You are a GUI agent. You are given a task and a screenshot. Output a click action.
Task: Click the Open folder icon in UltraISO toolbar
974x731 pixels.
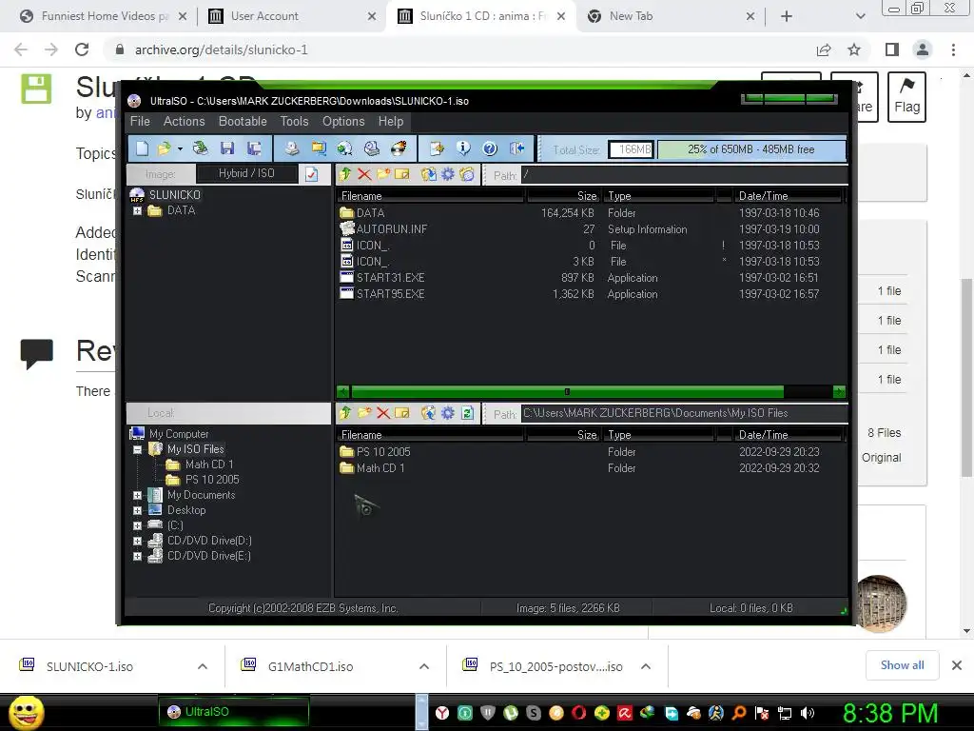coord(164,148)
